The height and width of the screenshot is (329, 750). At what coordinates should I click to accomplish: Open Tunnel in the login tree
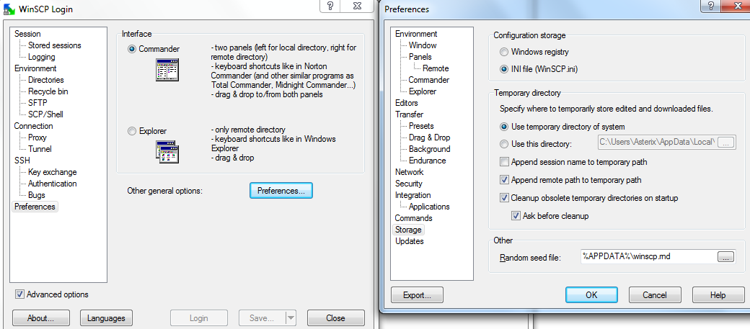(x=40, y=149)
